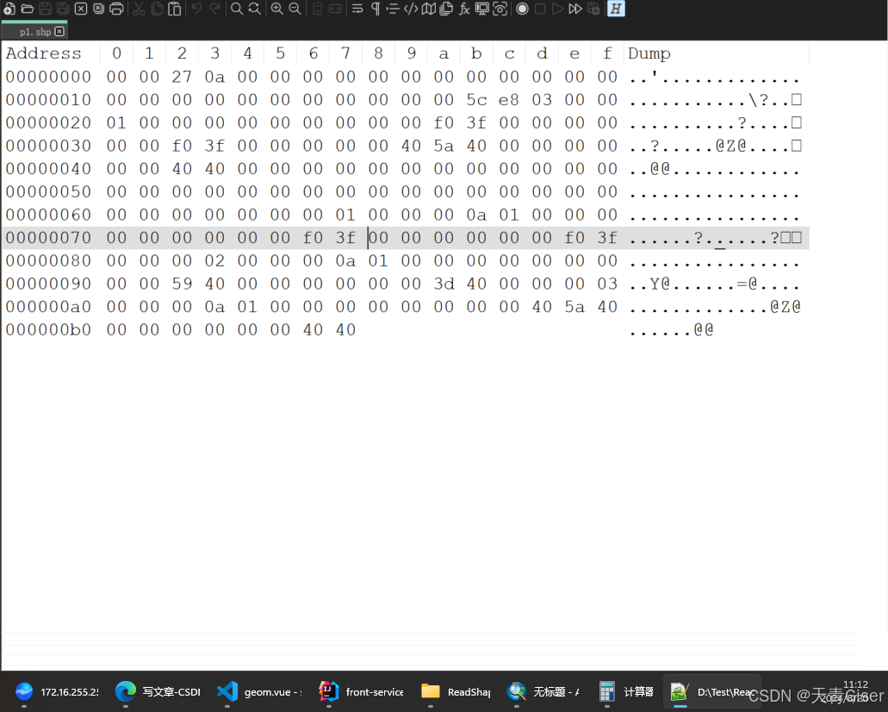
Task: Click byte '3d' in row 00000090
Action: point(444,284)
